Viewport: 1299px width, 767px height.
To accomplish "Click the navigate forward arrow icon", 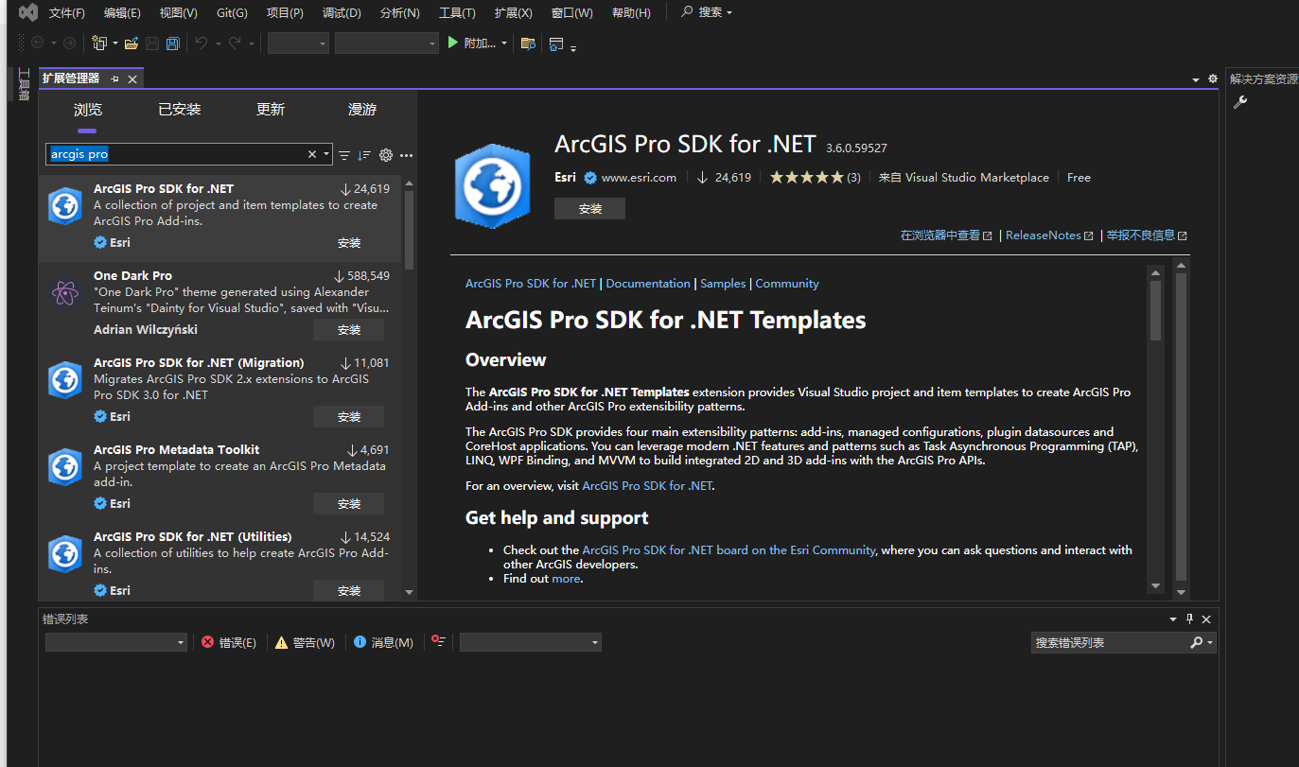I will click(x=69, y=43).
